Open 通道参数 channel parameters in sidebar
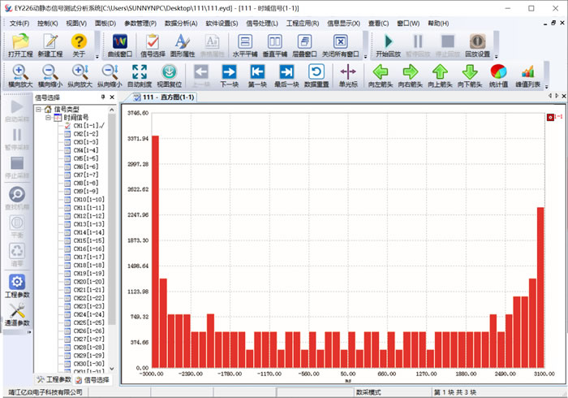 click(17, 315)
